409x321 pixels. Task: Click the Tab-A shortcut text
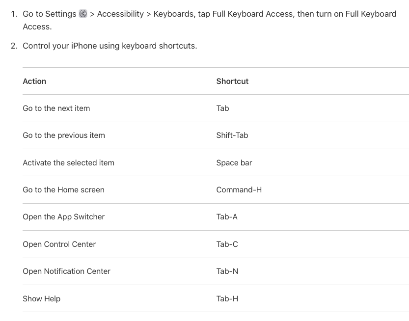tap(226, 216)
